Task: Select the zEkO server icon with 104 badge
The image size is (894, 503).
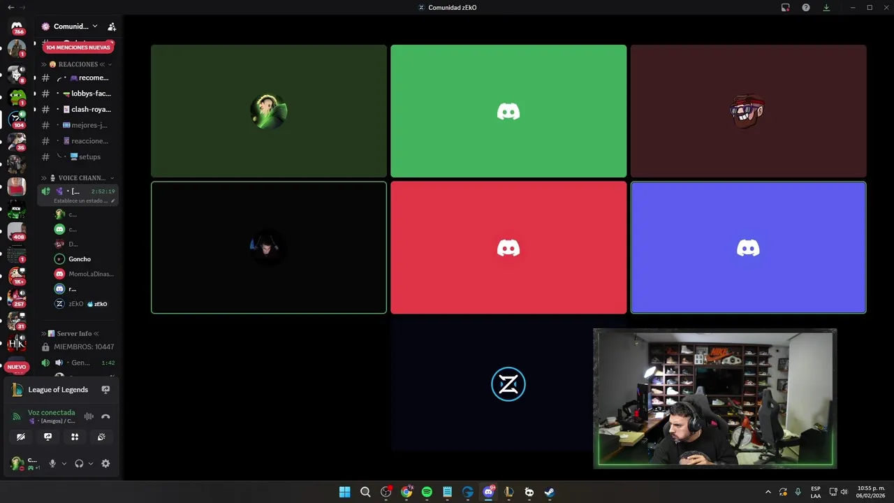Action: coord(17,119)
